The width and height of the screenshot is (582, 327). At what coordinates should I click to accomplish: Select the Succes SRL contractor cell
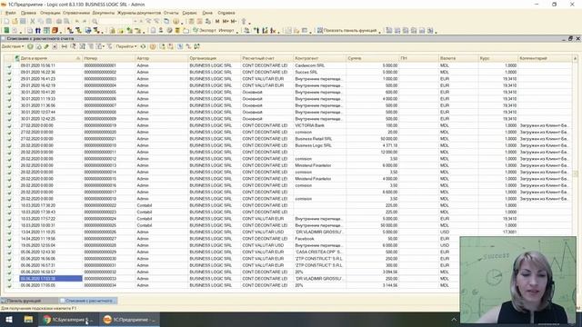319,72
